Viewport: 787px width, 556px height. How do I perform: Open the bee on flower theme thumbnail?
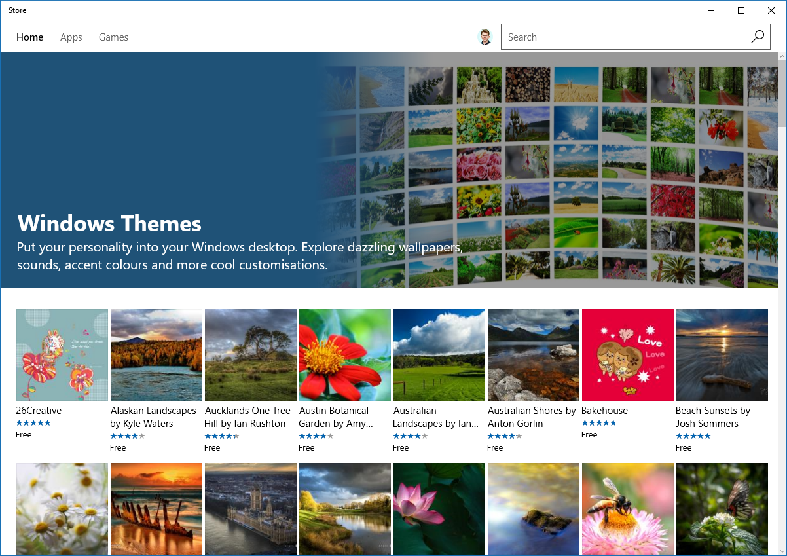(628, 508)
